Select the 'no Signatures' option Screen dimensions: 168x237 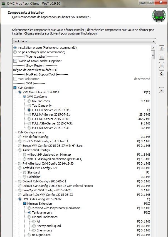point(29,235)
